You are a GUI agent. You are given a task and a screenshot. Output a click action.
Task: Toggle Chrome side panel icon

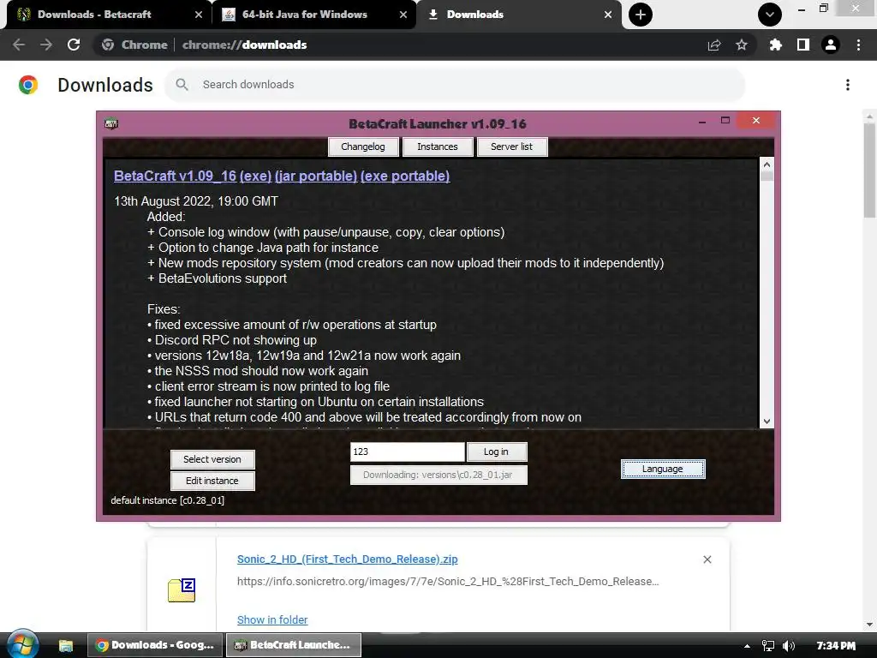(803, 45)
